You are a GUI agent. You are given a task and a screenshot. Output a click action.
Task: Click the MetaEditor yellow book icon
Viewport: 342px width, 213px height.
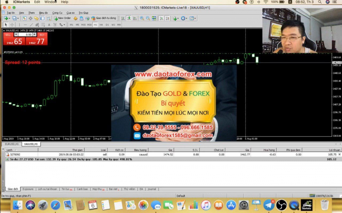(76, 18)
